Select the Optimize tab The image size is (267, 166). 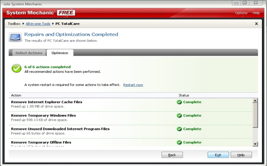tap(60, 53)
